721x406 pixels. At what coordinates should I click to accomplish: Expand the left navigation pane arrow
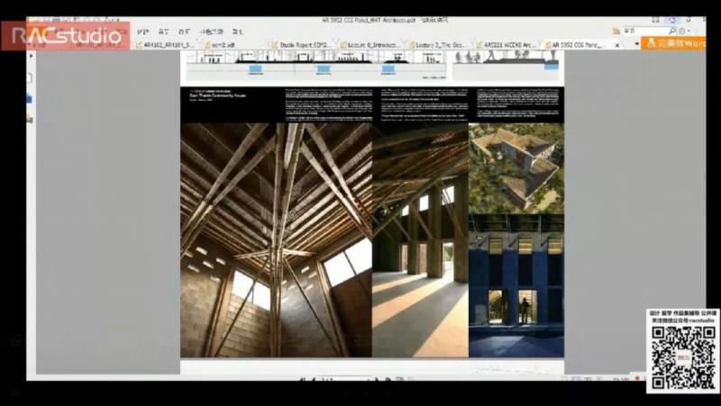coord(32,56)
